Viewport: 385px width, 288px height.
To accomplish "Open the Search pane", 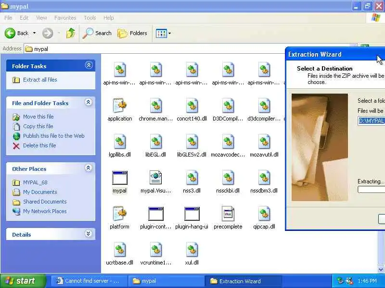I will click(x=97, y=33).
